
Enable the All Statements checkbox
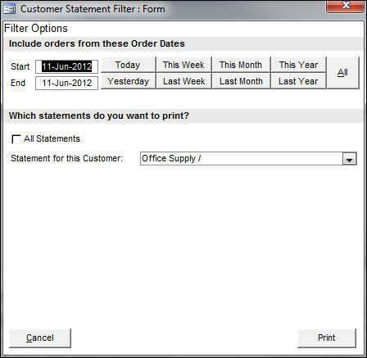(x=16, y=139)
